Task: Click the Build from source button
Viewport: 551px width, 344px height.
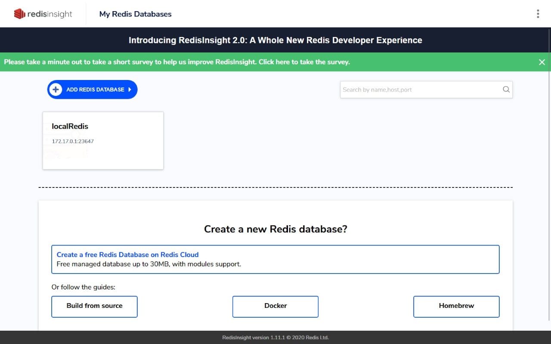Action: [x=94, y=306]
